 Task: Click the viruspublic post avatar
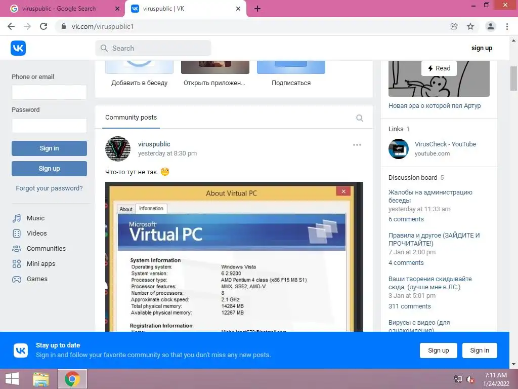(118, 149)
